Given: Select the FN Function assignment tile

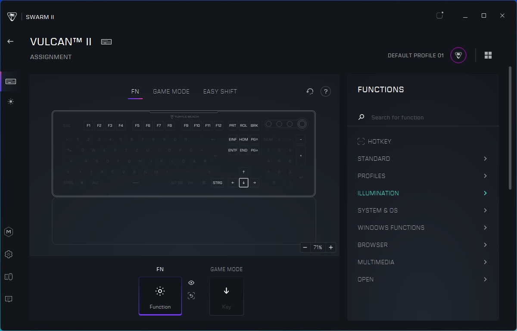Looking at the screenshot, I should pos(160,296).
